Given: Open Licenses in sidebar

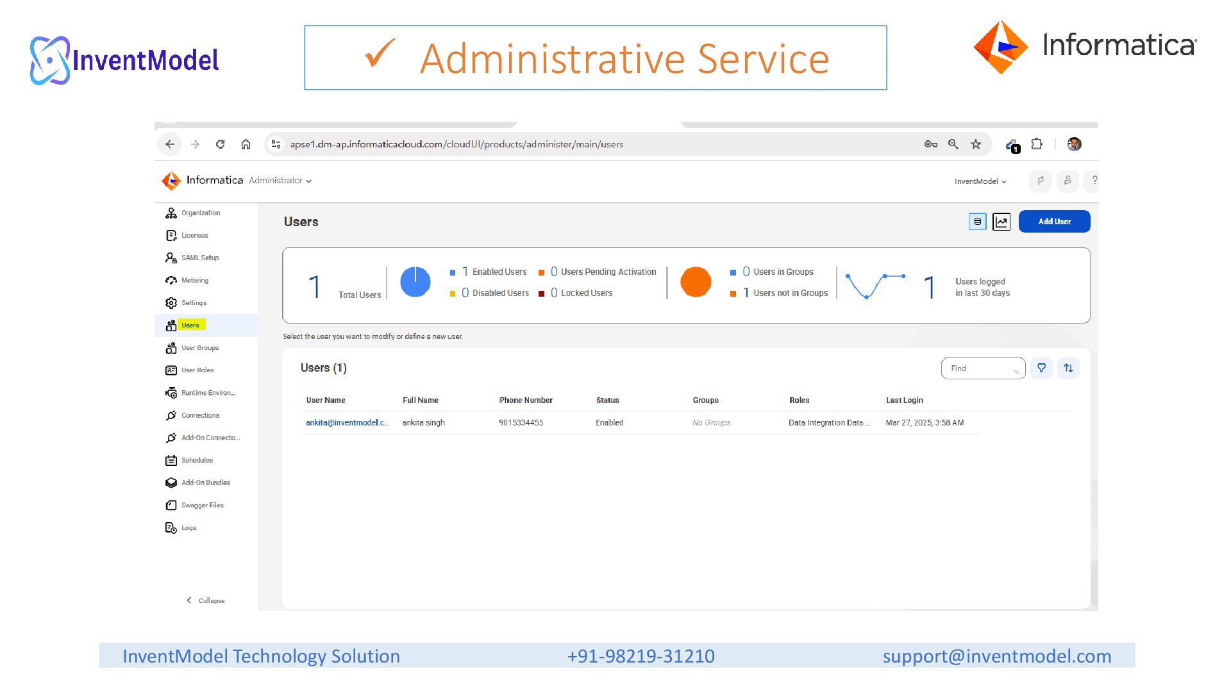Looking at the screenshot, I should click(206, 236).
